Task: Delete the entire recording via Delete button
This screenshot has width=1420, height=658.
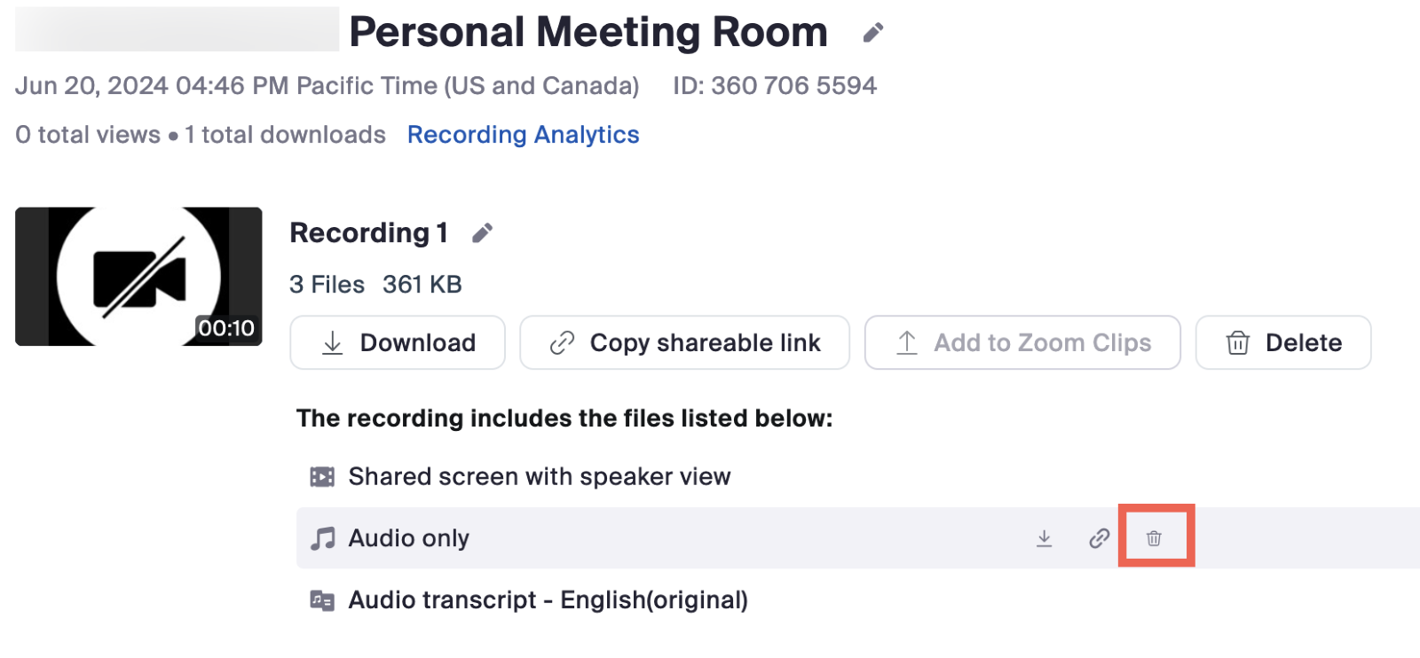Action: pyautogui.click(x=1282, y=342)
